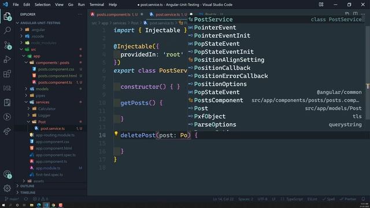This screenshot has height=208, width=370.
Task: Open the Extensions view
Action: click(7, 74)
